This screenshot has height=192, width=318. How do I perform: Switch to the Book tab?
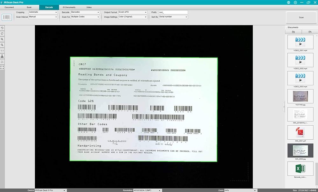click(x=29, y=7)
